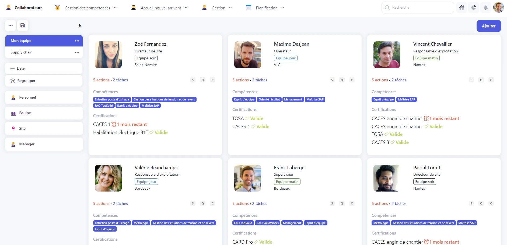The height and width of the screenshot is (245, 507).
Task: Click the Recherche search field
Action: pyautogui.click(x=417, y=7)
